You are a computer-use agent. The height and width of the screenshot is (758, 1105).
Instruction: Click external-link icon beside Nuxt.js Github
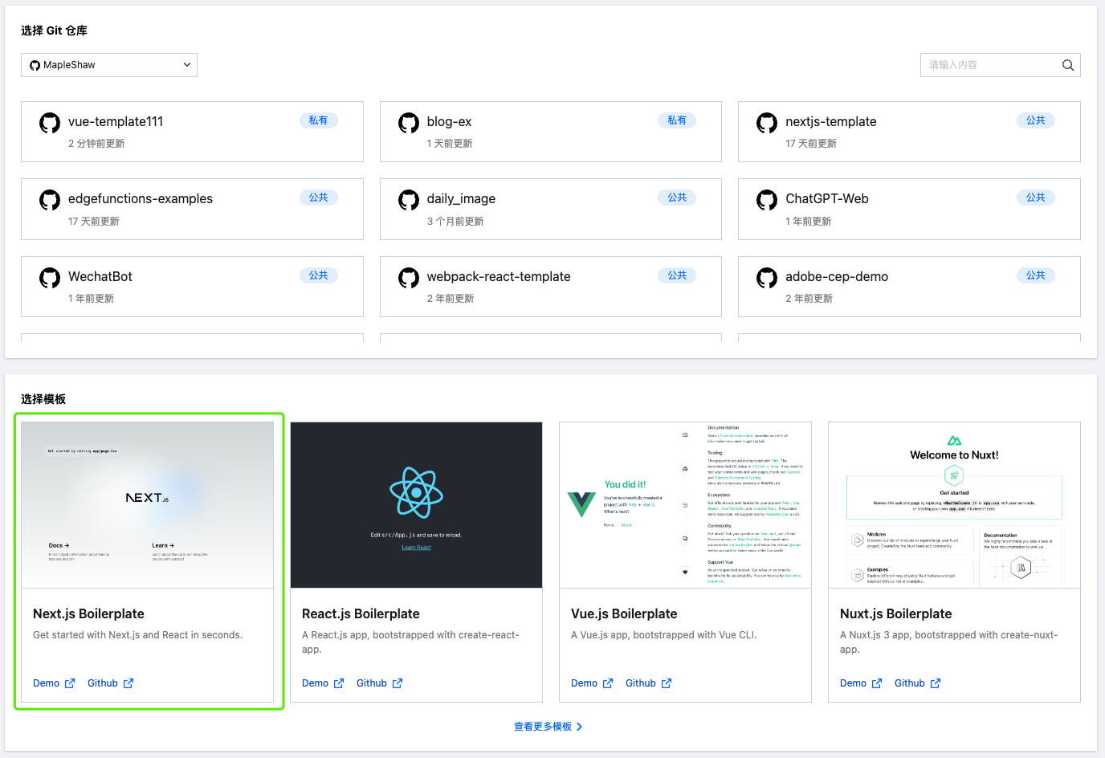point(936,683)
